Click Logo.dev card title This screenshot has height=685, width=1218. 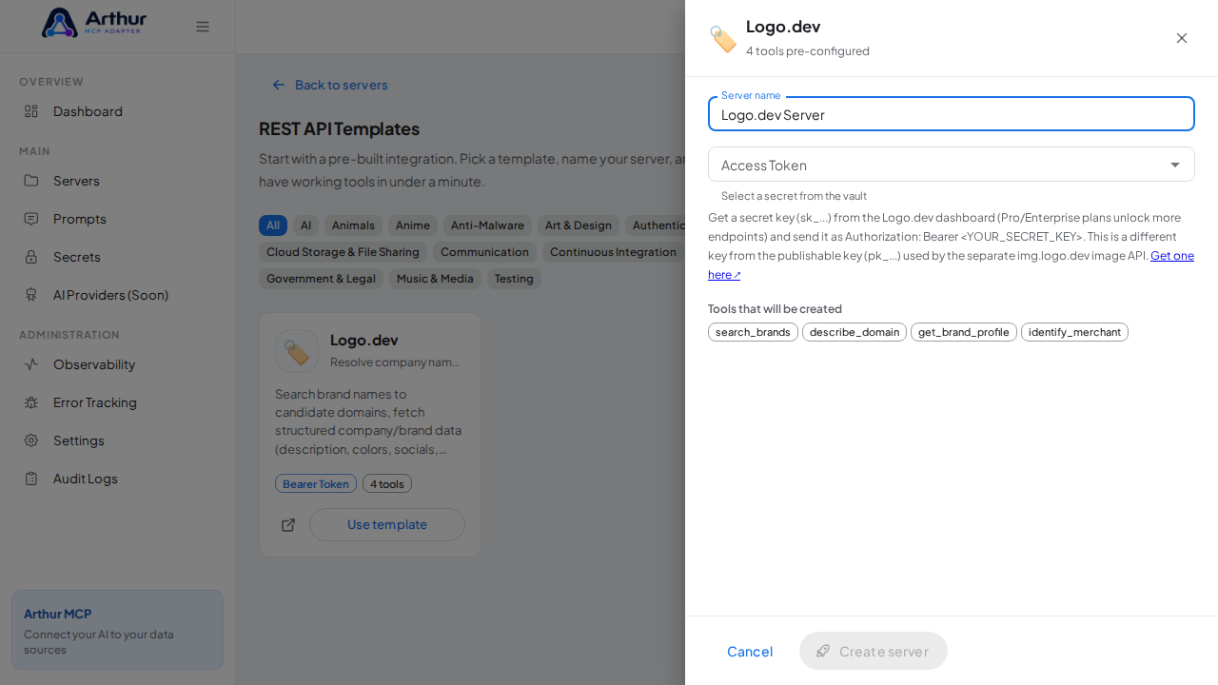pos(364,340)
